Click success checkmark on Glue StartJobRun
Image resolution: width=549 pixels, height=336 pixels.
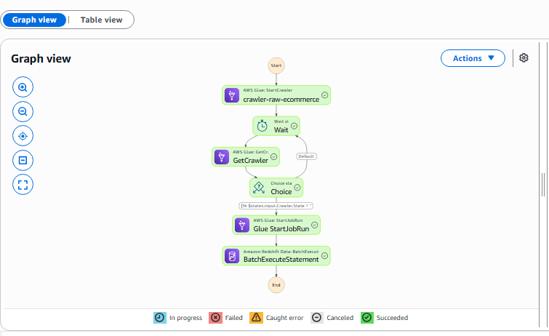tap(314, 225)
